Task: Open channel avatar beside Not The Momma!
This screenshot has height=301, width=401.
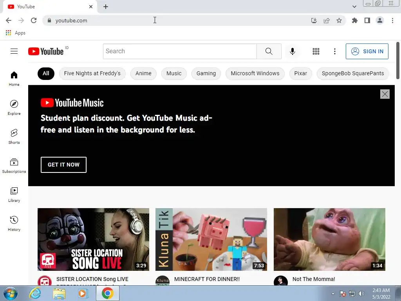Action: pos(280,281)
